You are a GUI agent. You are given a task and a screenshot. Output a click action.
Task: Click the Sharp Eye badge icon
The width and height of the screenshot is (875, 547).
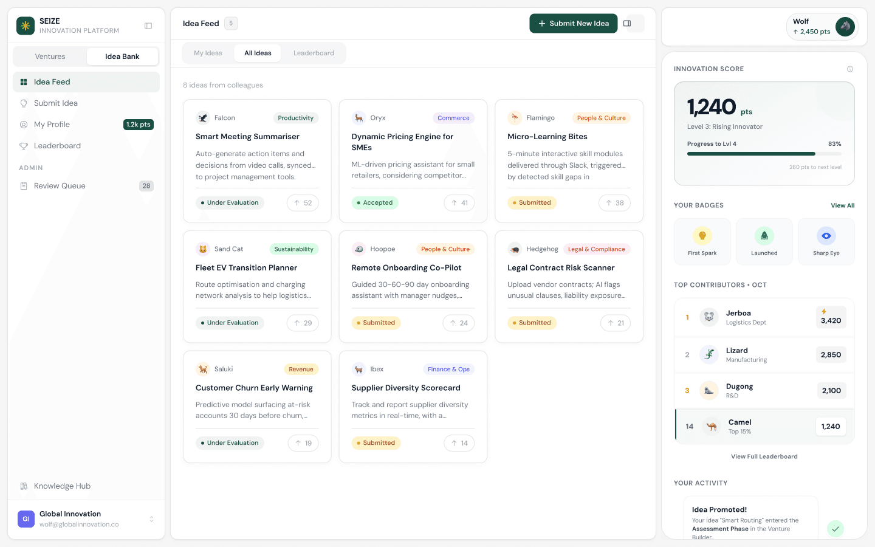(x=826, y=236)
